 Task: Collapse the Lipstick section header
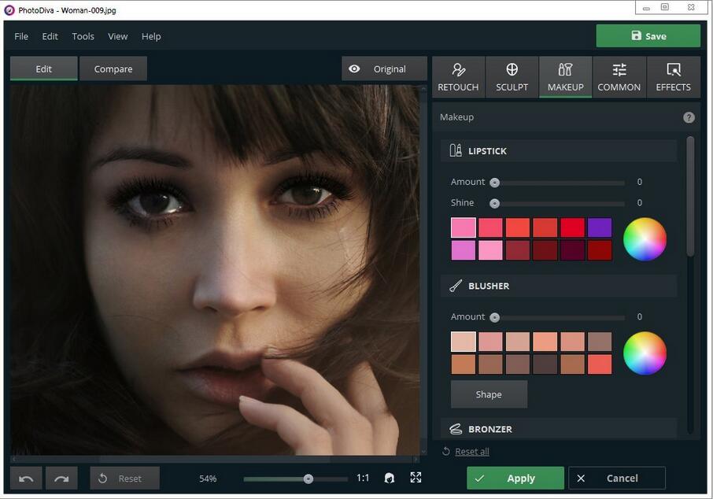click(x=559, y=151)
